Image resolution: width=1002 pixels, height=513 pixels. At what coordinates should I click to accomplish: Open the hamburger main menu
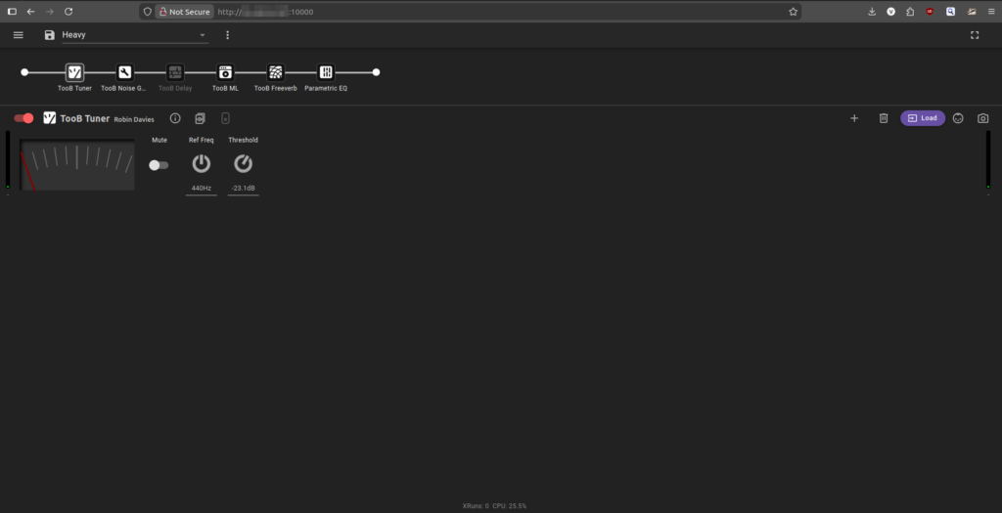(x=18, y=35)
